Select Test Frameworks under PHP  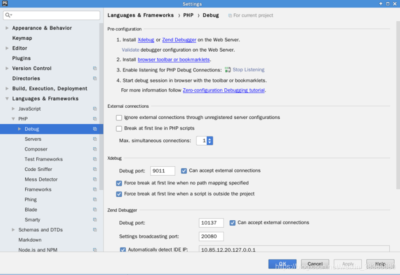tap(44, 159)
